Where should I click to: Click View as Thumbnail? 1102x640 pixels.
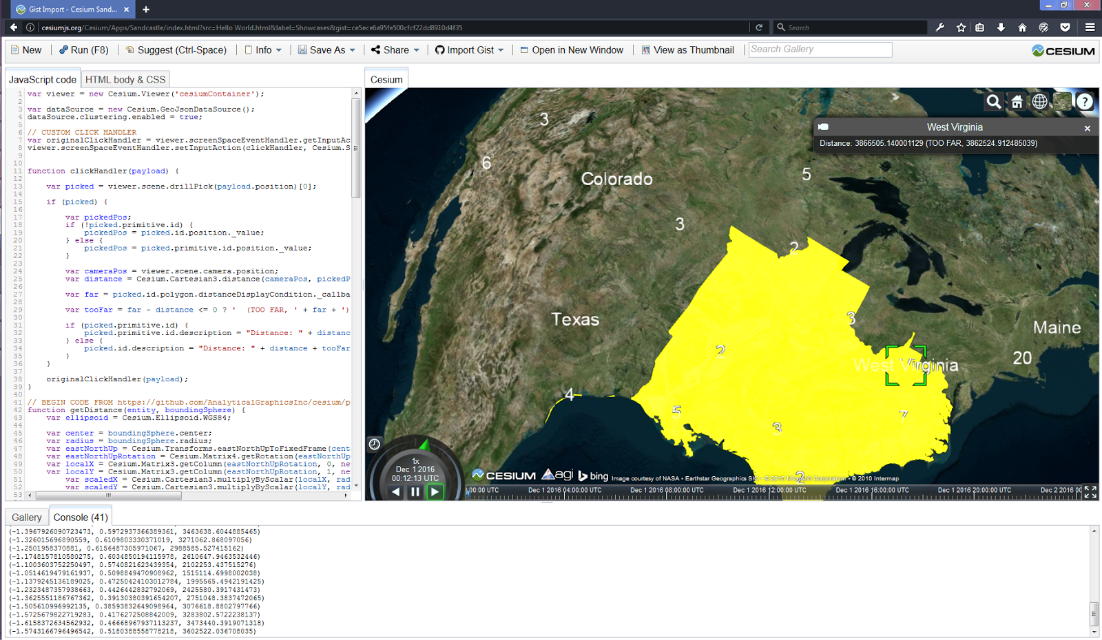point(687,50)
